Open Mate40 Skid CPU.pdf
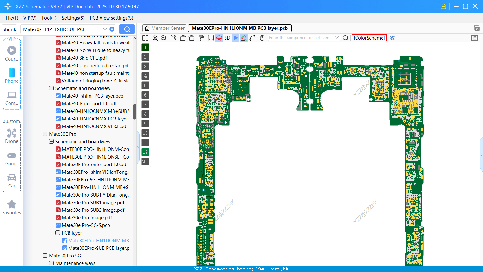This screenshot has height=272, width=483. (x=84, y=58)
